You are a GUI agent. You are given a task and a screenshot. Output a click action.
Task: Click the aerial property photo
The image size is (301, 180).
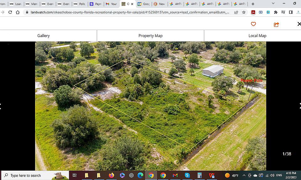click(x=151, y=106)
